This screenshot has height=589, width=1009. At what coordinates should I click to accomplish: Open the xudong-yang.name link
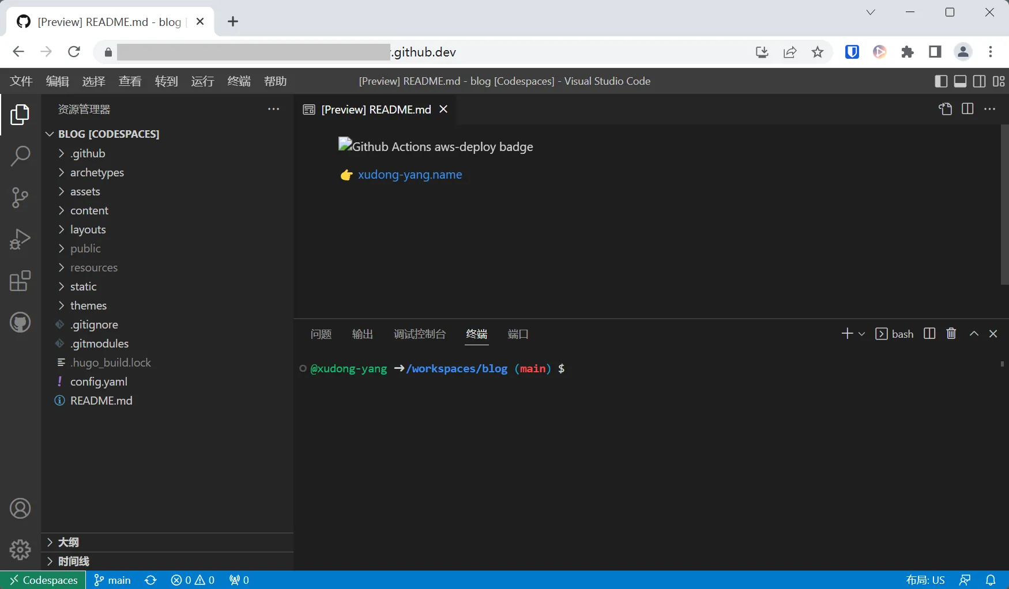410,175
